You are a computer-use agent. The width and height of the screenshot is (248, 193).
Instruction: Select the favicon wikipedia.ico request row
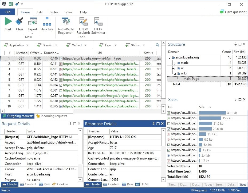coord(81,106)
